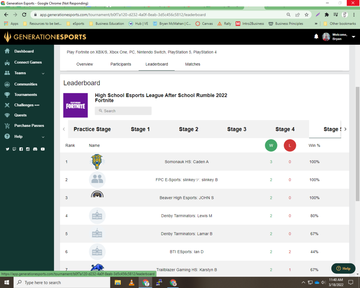Viewport: 360px width, 288px height.
Task: Open the Canvas bookmark
Action: tap(204, 24)
